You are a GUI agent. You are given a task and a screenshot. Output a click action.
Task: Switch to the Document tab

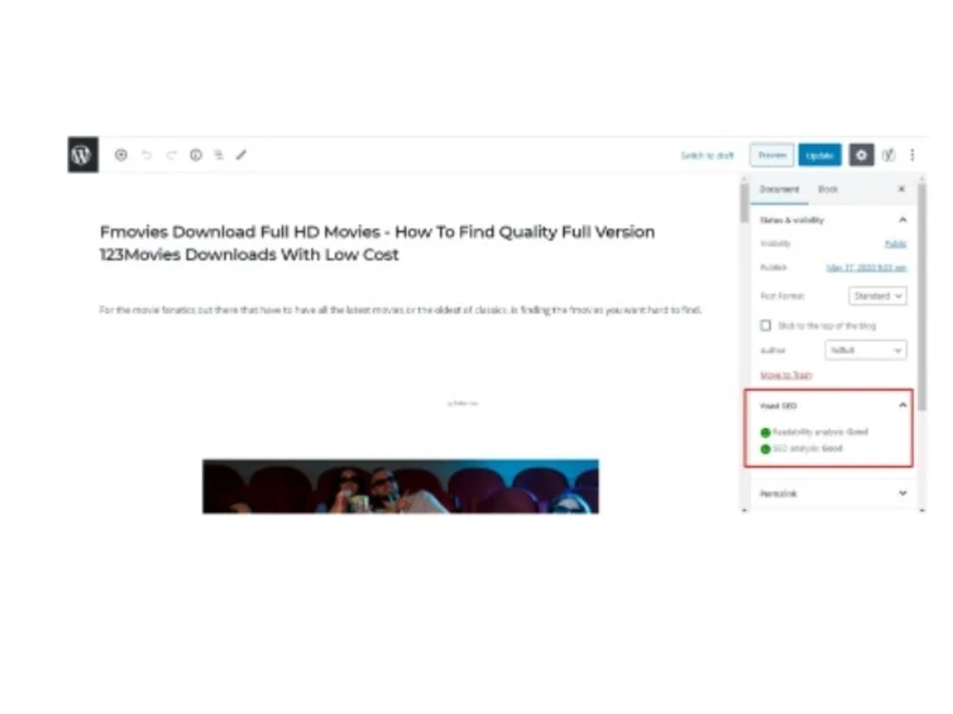click(x=780, y=189)
